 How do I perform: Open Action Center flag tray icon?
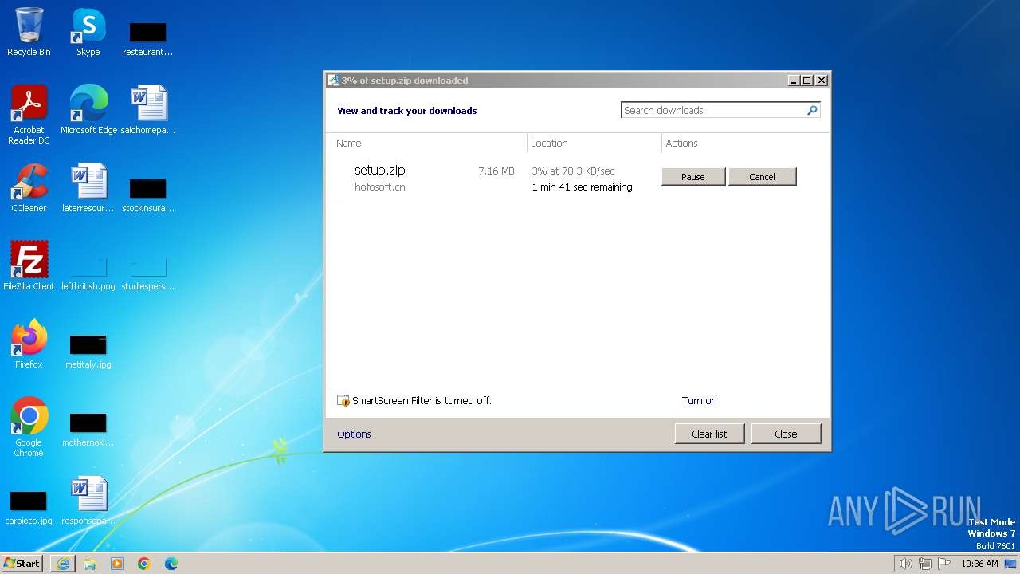[944, 564]
